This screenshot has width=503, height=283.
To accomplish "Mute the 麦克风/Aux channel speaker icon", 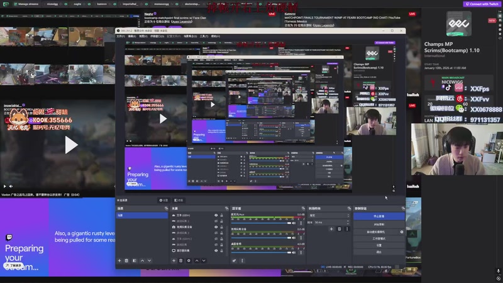I will click(x=294, y=223).
